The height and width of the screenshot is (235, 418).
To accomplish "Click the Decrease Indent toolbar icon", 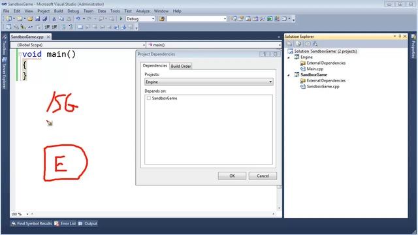I will [47, 27].
